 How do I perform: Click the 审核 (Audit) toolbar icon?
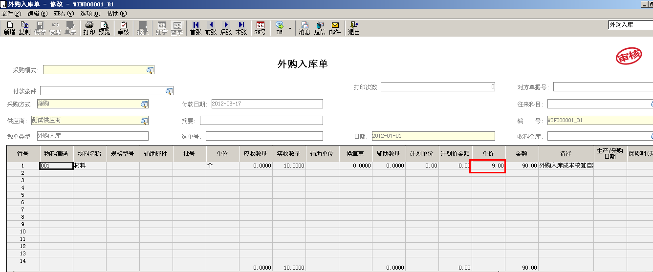[124, 28]
